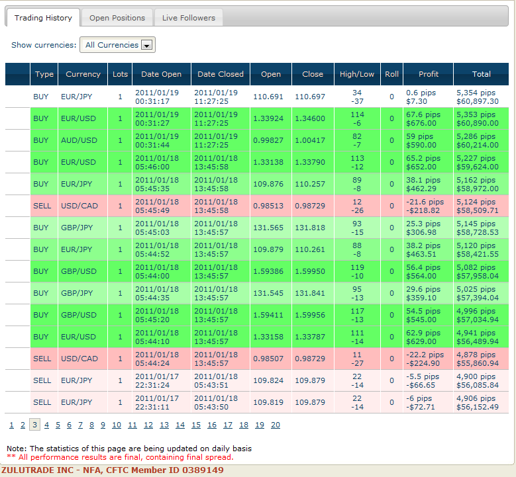
Task: Select current page 3 in pagination
Action: point(34,425)
